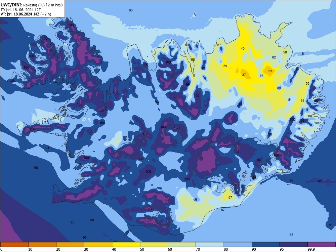Select the 30–40 gold legend swatch
This screenshot has width=336, height=252.
[98, 245]
